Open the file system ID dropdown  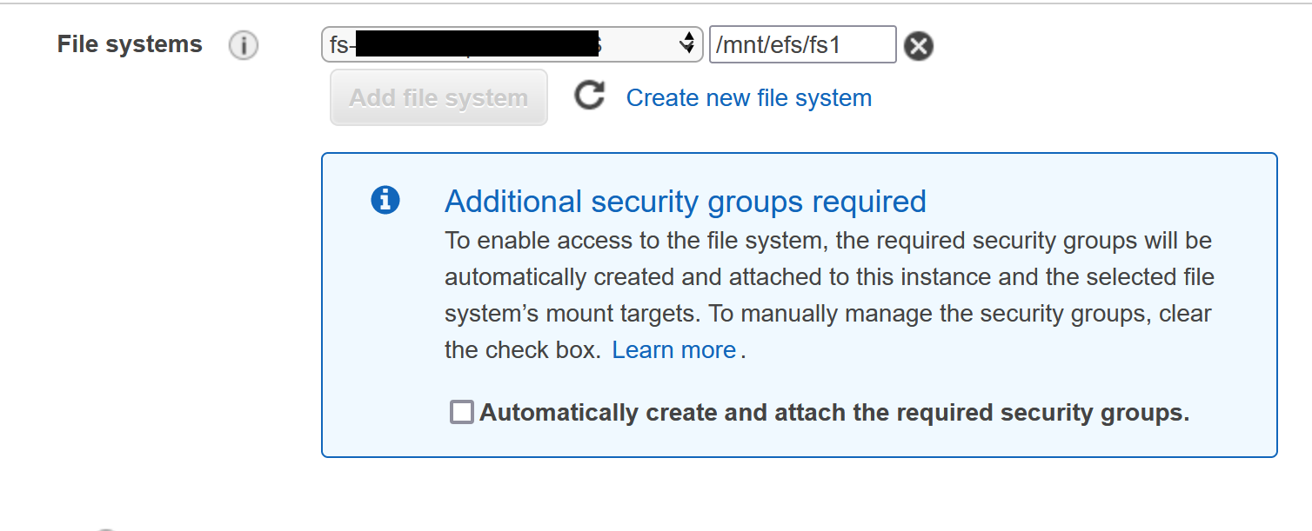point(512,44)
